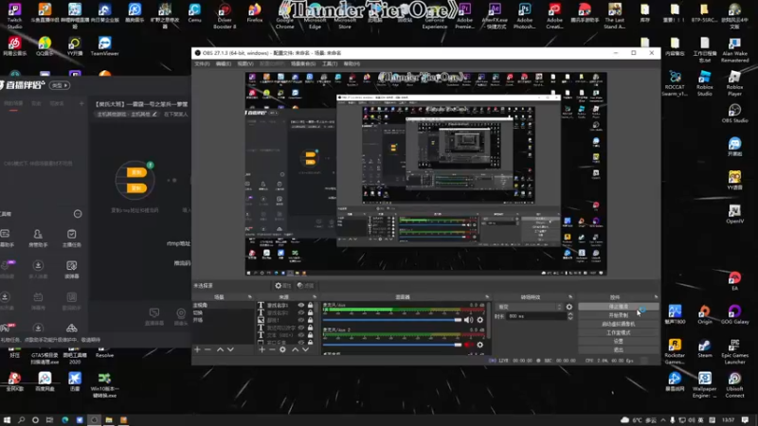The height and width of the screenshot is (426, 758).
Task: Remove selected scene with minus icon
Action: (208, 349)
